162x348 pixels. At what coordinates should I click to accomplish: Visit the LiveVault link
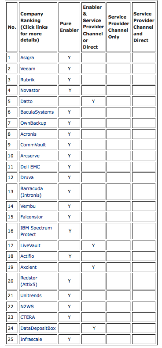point(30,245)
